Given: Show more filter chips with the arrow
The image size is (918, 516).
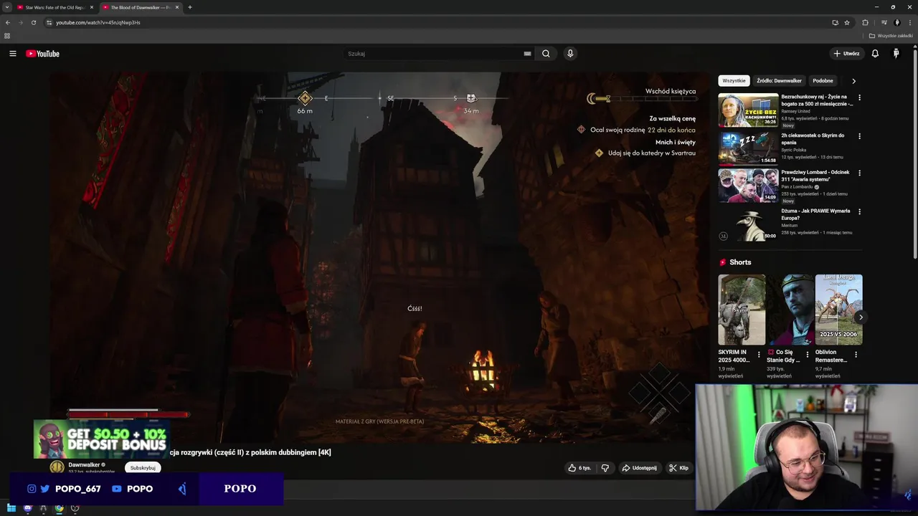Looking at the screenshot, I should 853,81.
